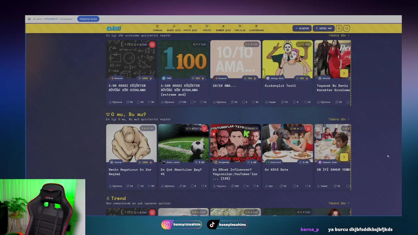
Task: Click 192K play count on Senin Hayatının card
Action: [145, 162]
